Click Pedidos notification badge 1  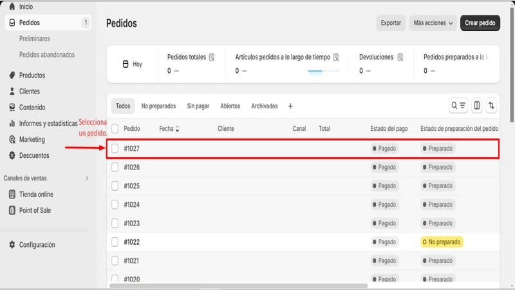(86, 23)
